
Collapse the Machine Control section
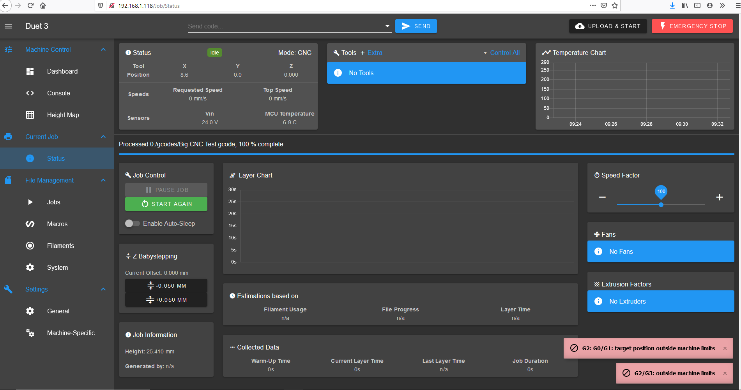(103, 49)
